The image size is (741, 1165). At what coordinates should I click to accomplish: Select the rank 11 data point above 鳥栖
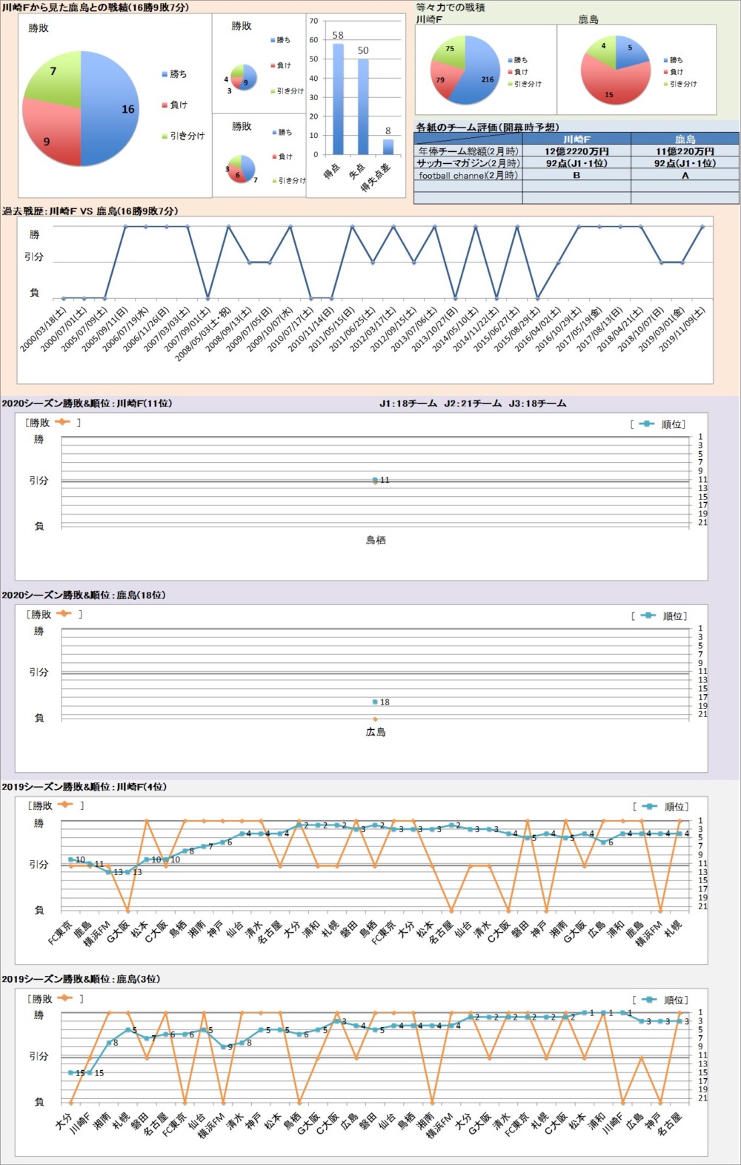(376, 481)
